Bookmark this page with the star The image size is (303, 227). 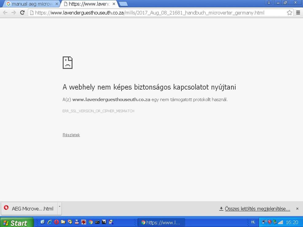pyautogui.click(x=289, y=13)
